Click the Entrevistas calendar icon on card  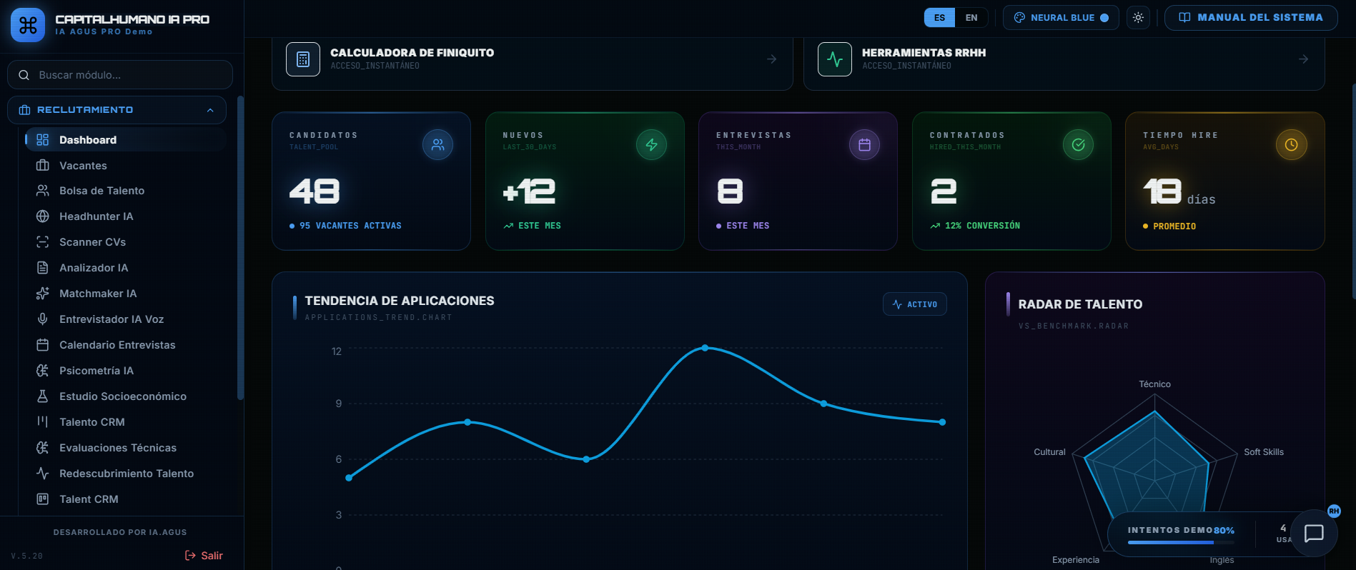pos(865,145)
